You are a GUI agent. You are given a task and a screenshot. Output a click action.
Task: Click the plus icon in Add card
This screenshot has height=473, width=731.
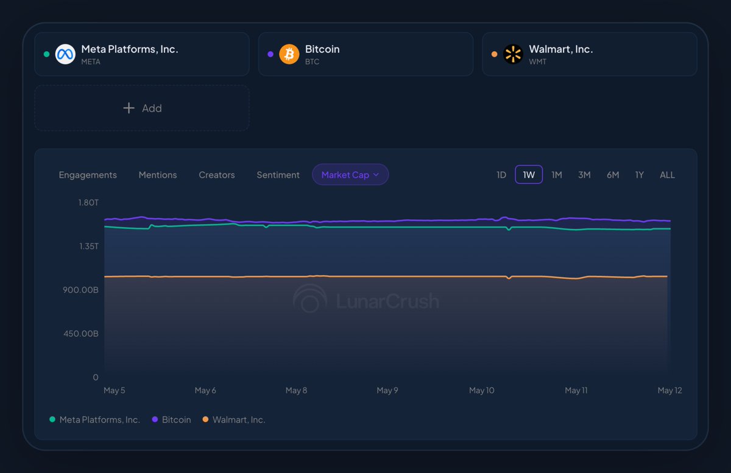point(129,108)
